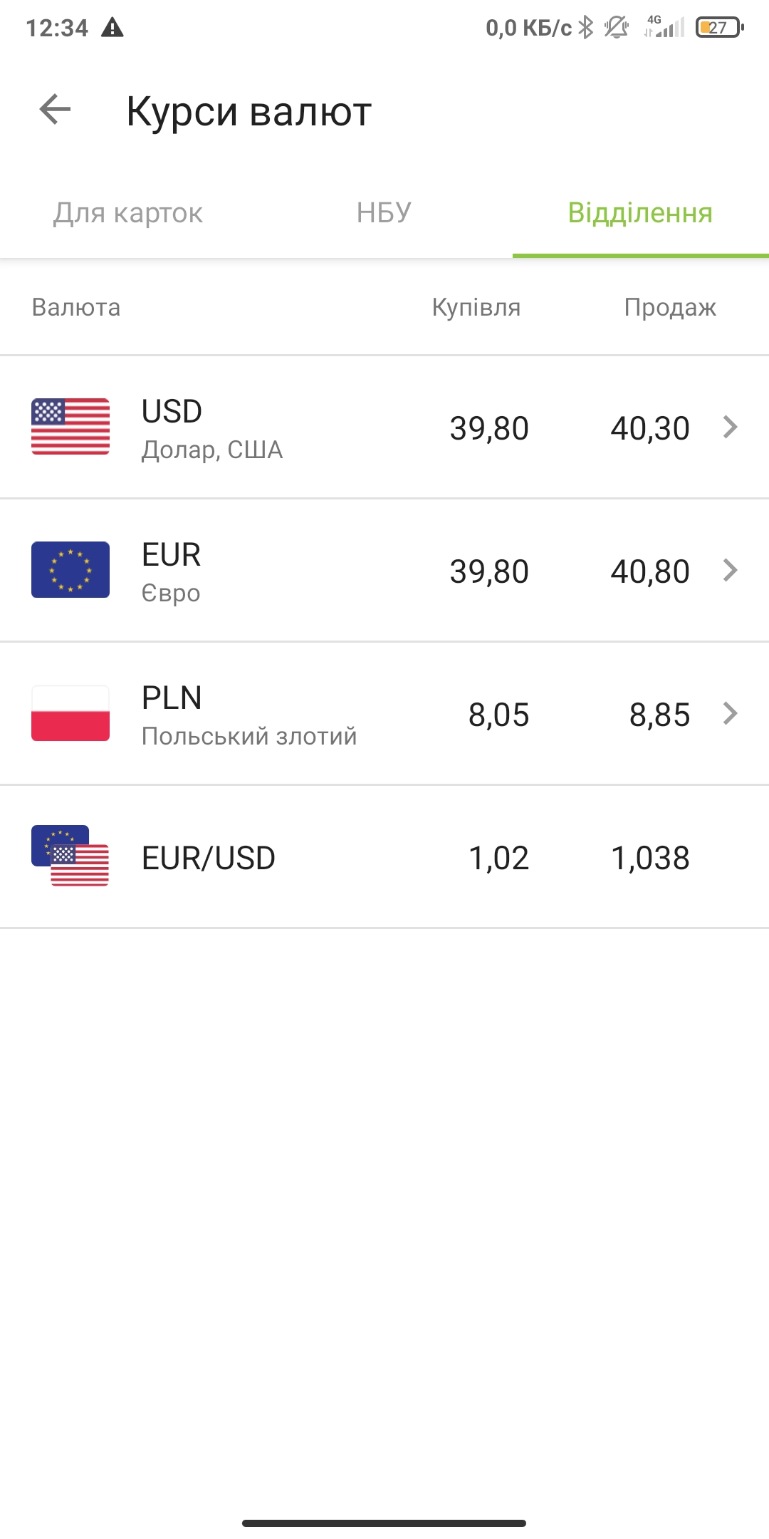Viewport: 769px width, 1539px height.
Task: Tap the battery indicator icon
Action: pos(719,28)
